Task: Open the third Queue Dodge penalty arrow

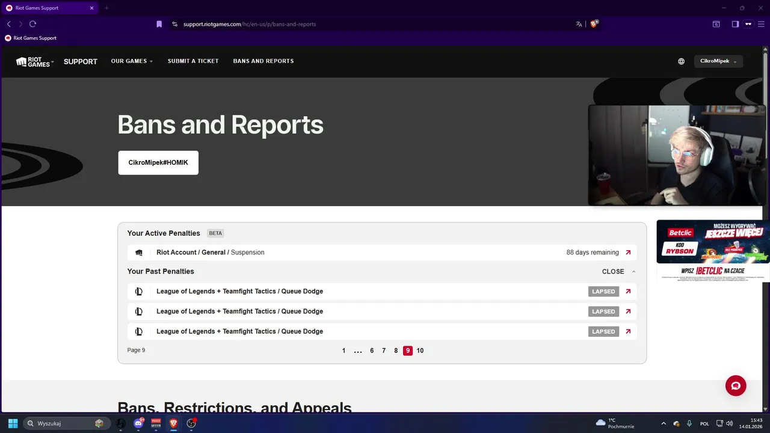Action: pos(628,331)
